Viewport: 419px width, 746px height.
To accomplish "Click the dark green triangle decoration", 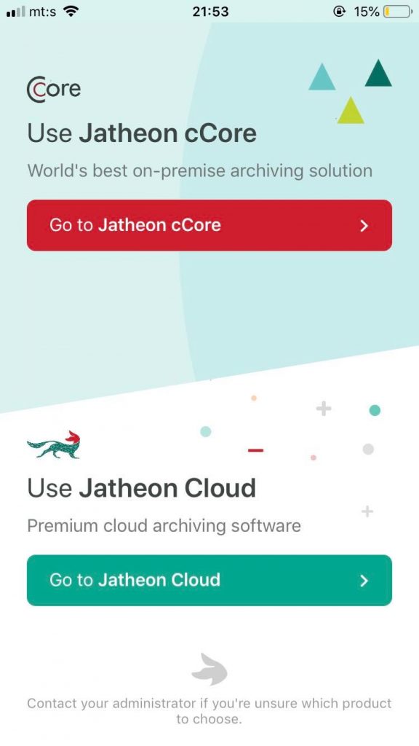I will [x=378, y=73].
